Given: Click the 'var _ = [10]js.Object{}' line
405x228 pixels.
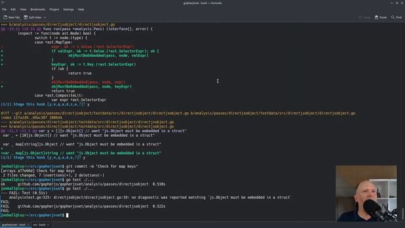Looking at the screenshot, I should click(78, 135).
